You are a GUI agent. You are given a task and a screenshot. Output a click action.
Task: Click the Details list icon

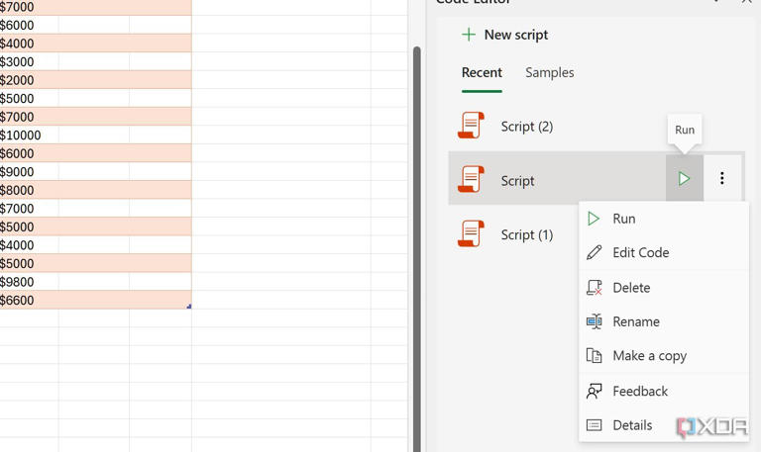595,425
